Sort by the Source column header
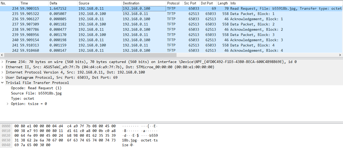 click(100, 3)
